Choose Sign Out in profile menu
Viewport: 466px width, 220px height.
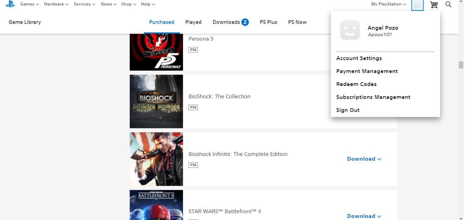348,110
